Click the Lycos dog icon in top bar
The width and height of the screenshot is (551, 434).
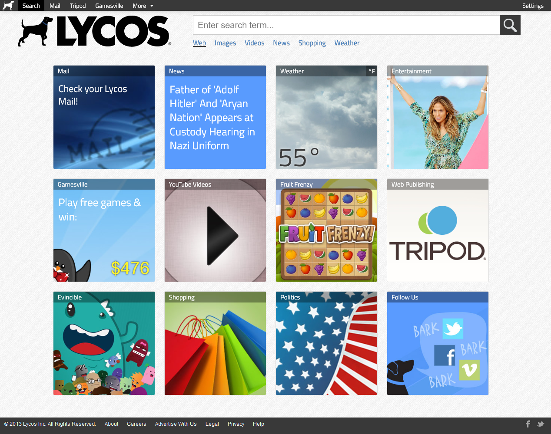[8, 6]
